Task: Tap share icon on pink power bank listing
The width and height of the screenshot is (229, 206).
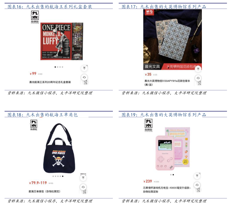Action: coord(198,190)
